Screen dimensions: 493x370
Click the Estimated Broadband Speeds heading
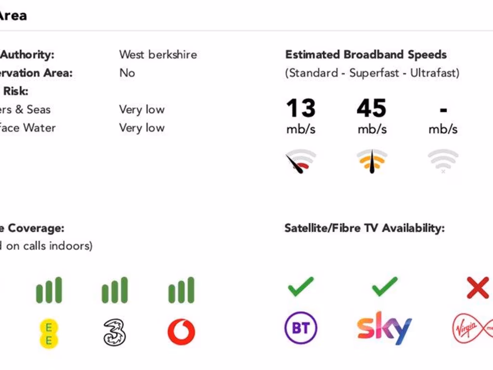coord(366,54)
